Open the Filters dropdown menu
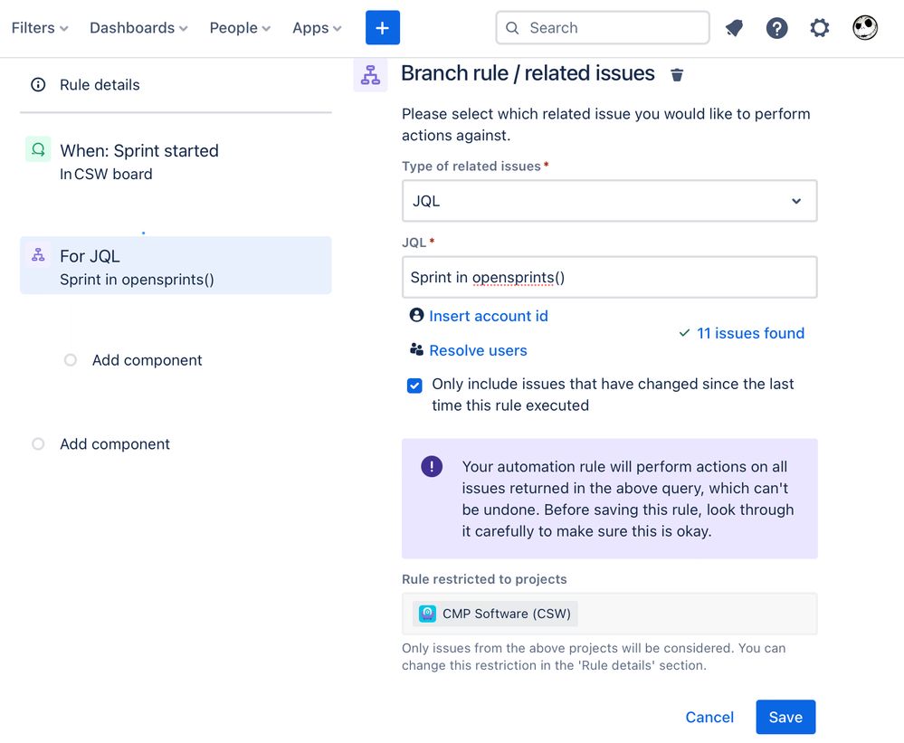The height and width of the screenshot is (743, 904). tap(40, 28)
